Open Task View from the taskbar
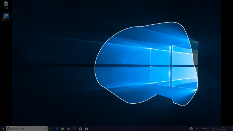 pyautogui.click(x=50, y=129)
